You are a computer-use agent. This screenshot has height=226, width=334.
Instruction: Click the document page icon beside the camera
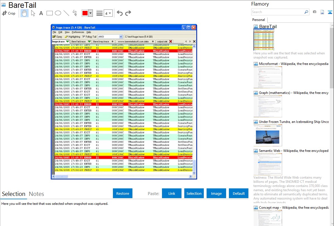(x=322, y=12)
